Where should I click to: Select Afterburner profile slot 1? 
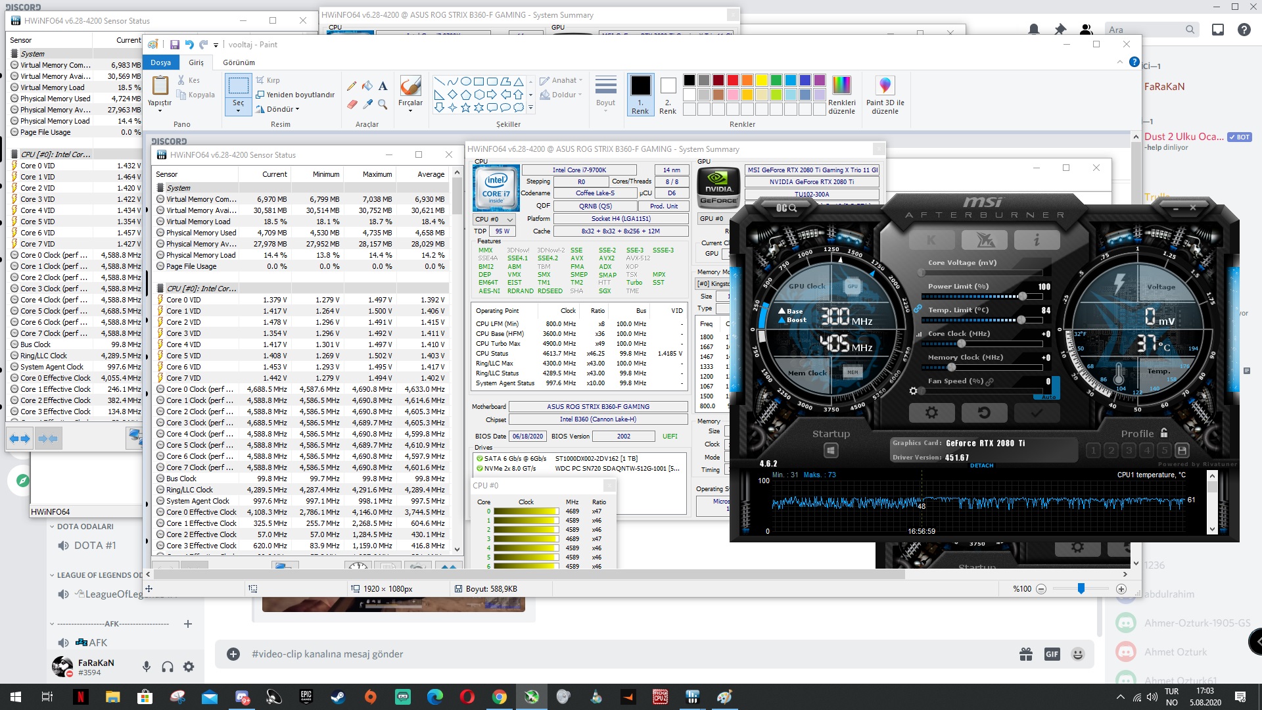(x=1093, y=450)
